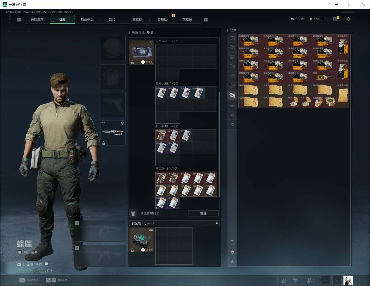Click the Tab 进入特勤处 shortcut button
The image size is (370, 286).
pos(29,280)
